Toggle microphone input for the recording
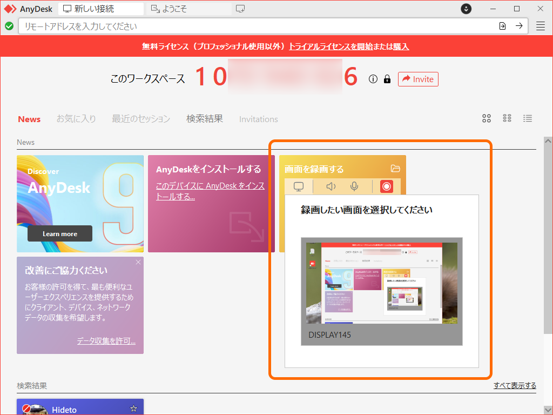 coord(354,186)
